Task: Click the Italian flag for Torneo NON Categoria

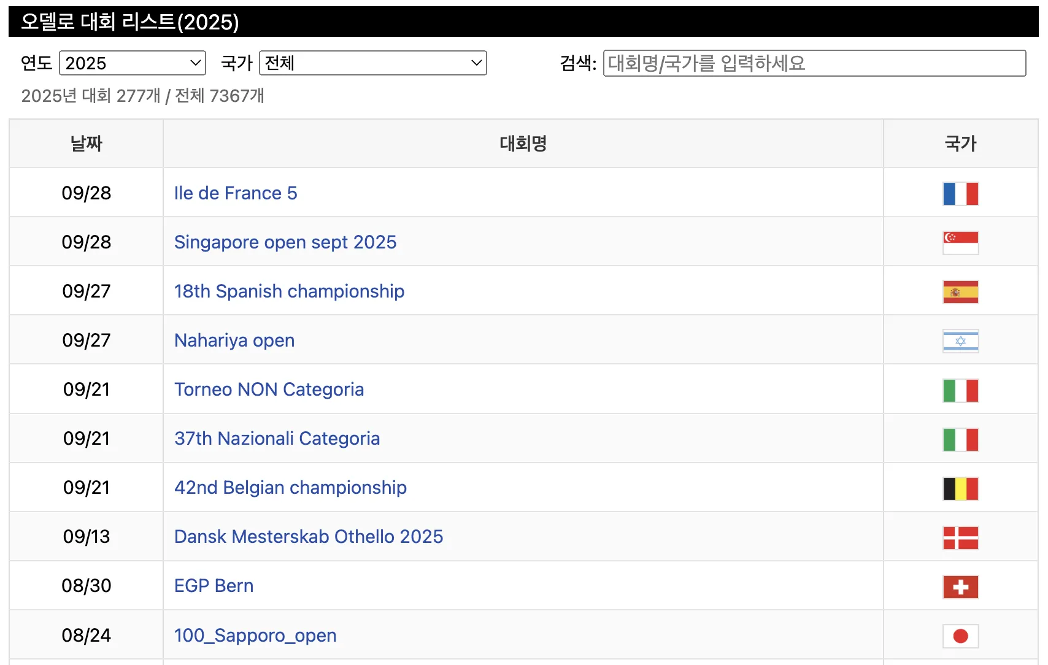Action: pos(960,390)
